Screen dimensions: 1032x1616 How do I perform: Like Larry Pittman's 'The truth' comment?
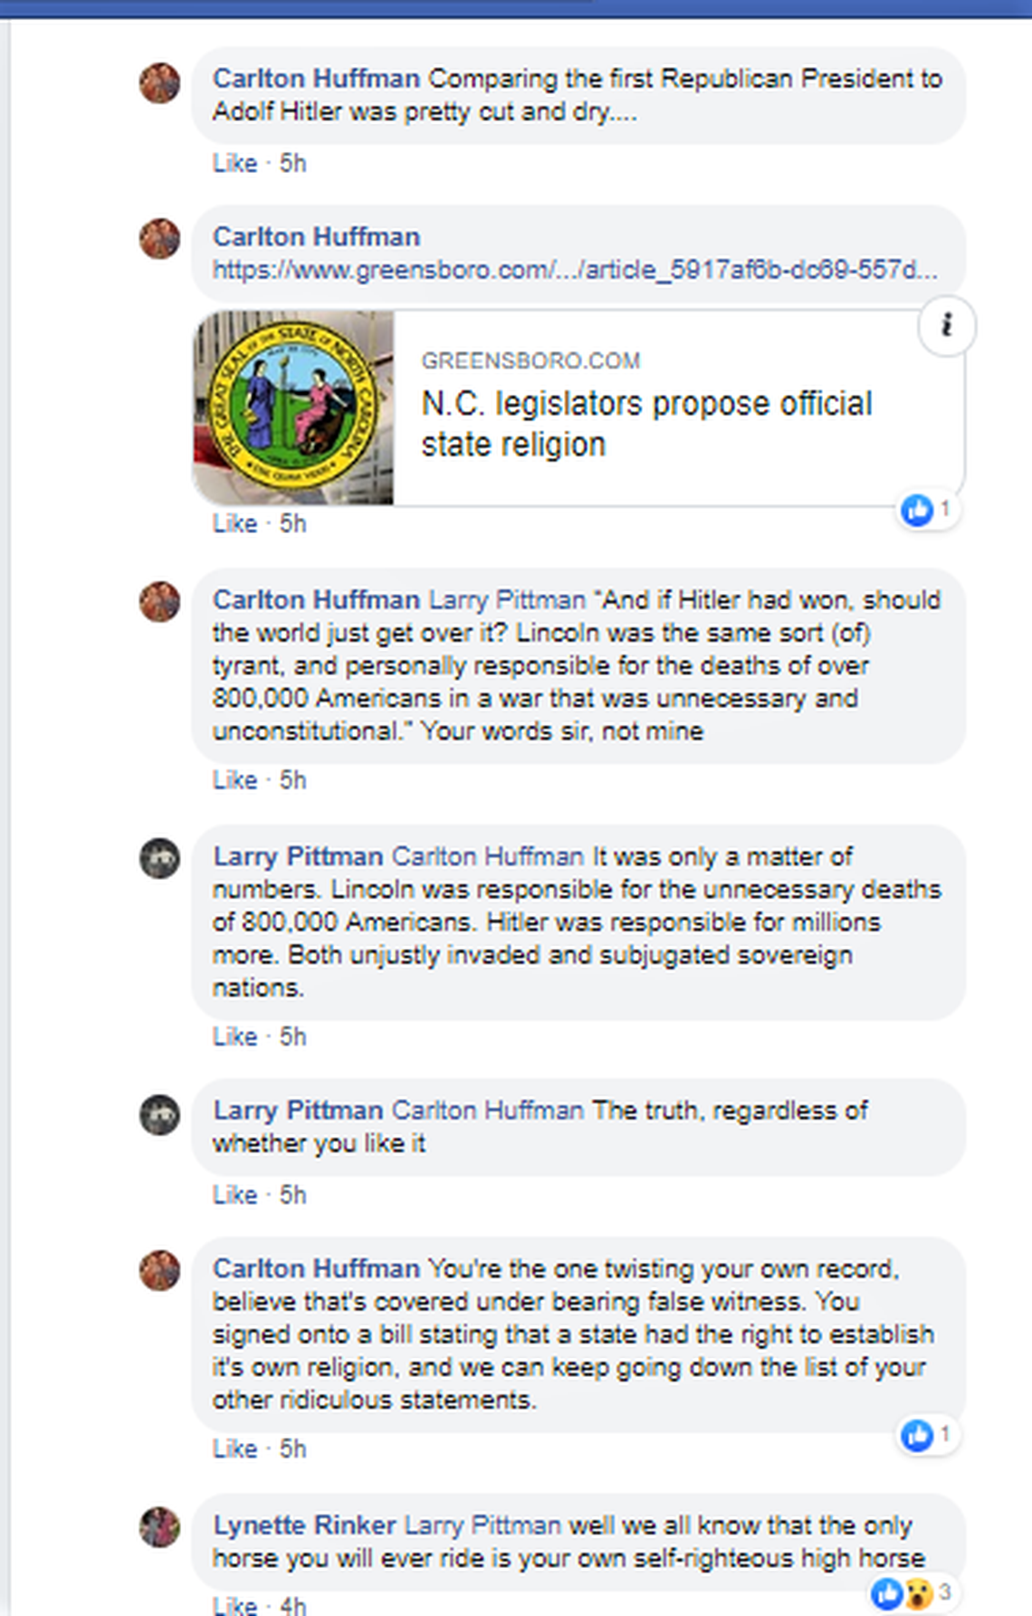point(234,1195)
